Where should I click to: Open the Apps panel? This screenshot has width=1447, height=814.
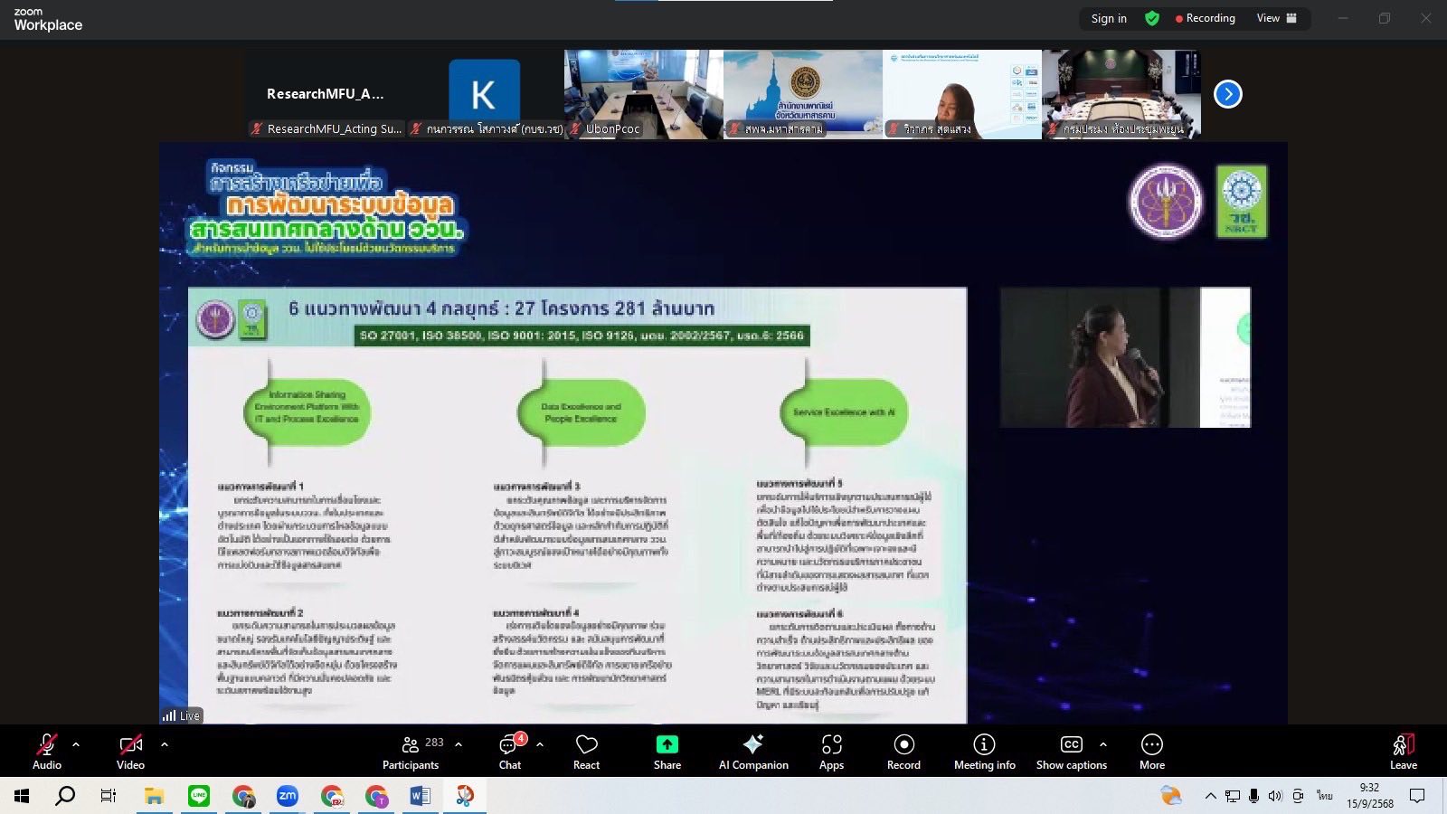(831, 751)
